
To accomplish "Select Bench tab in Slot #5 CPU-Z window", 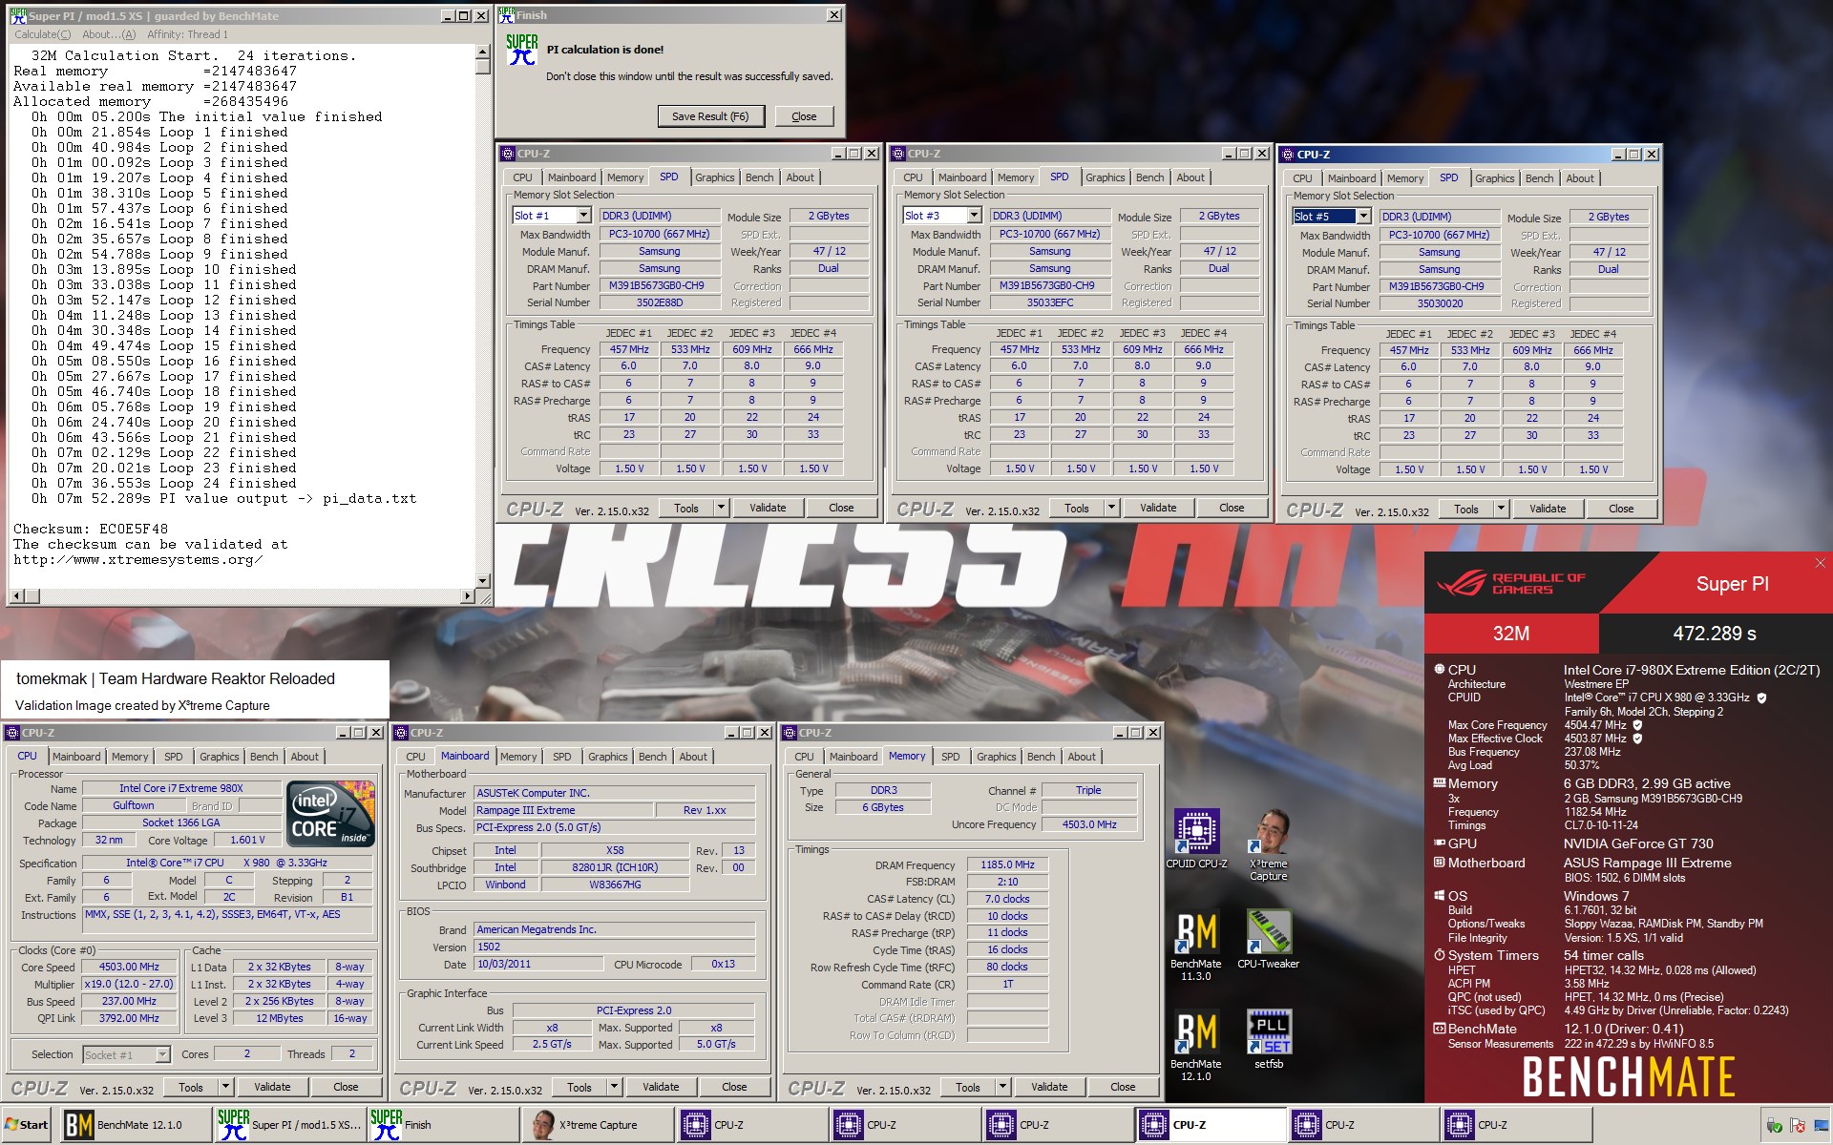I will [1539, 178].
